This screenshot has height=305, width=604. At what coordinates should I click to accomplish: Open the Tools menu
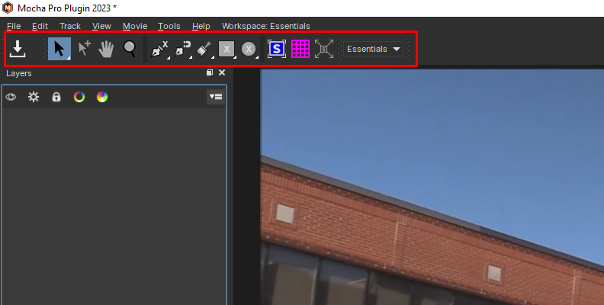169,26
